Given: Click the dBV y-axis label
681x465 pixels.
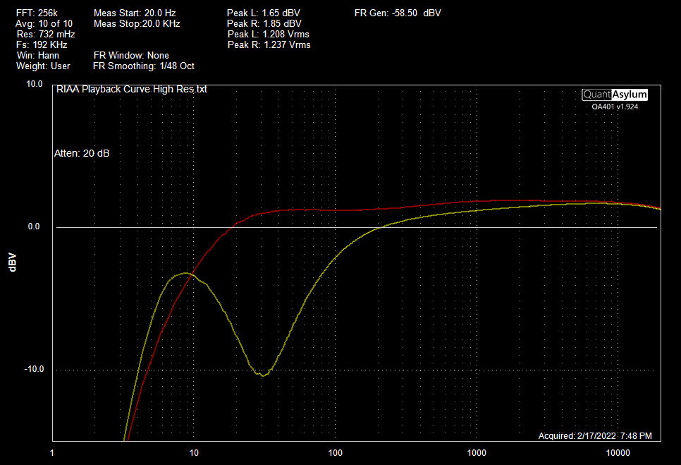Looking at the screenshot, I should click(12, 262).
